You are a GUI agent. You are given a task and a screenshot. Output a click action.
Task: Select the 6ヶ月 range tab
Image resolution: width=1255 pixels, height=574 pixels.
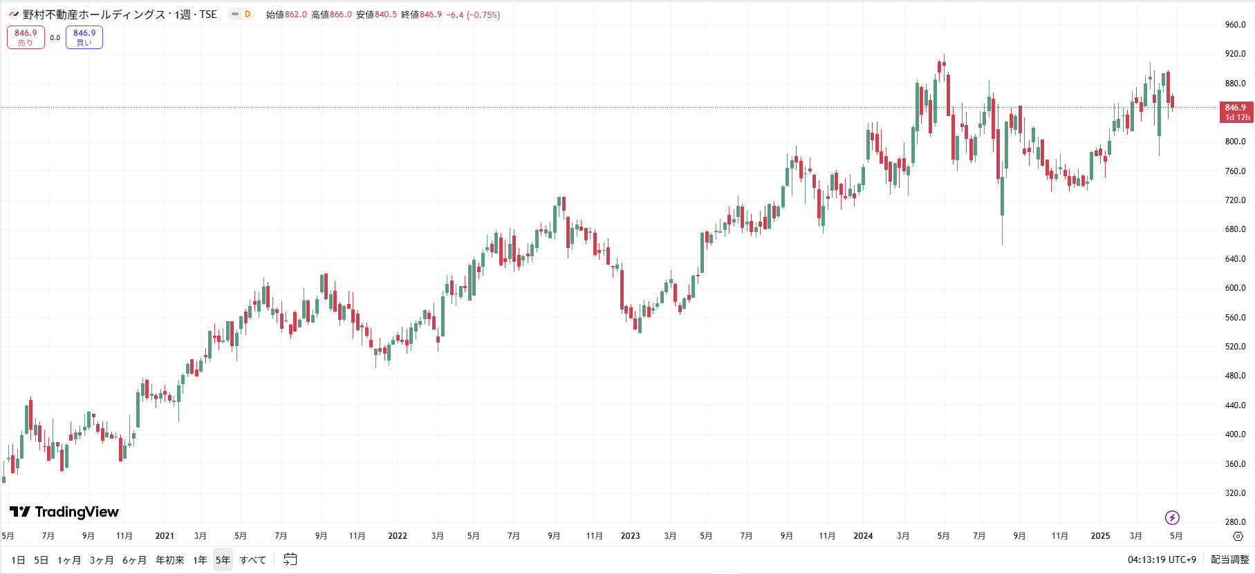pos(134,560)
